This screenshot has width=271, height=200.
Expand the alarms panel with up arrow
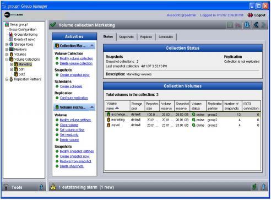[x=263, y=187]
